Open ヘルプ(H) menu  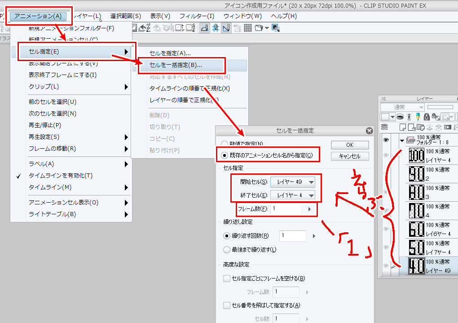pyautogui.click(x=284, y=16)
